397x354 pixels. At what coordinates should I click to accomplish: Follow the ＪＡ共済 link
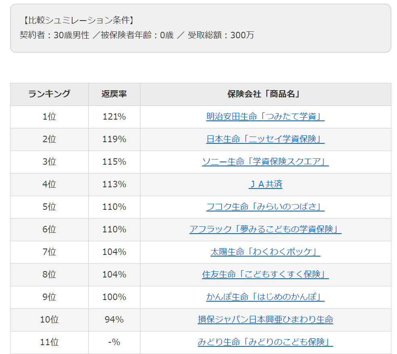click(265, 184)
